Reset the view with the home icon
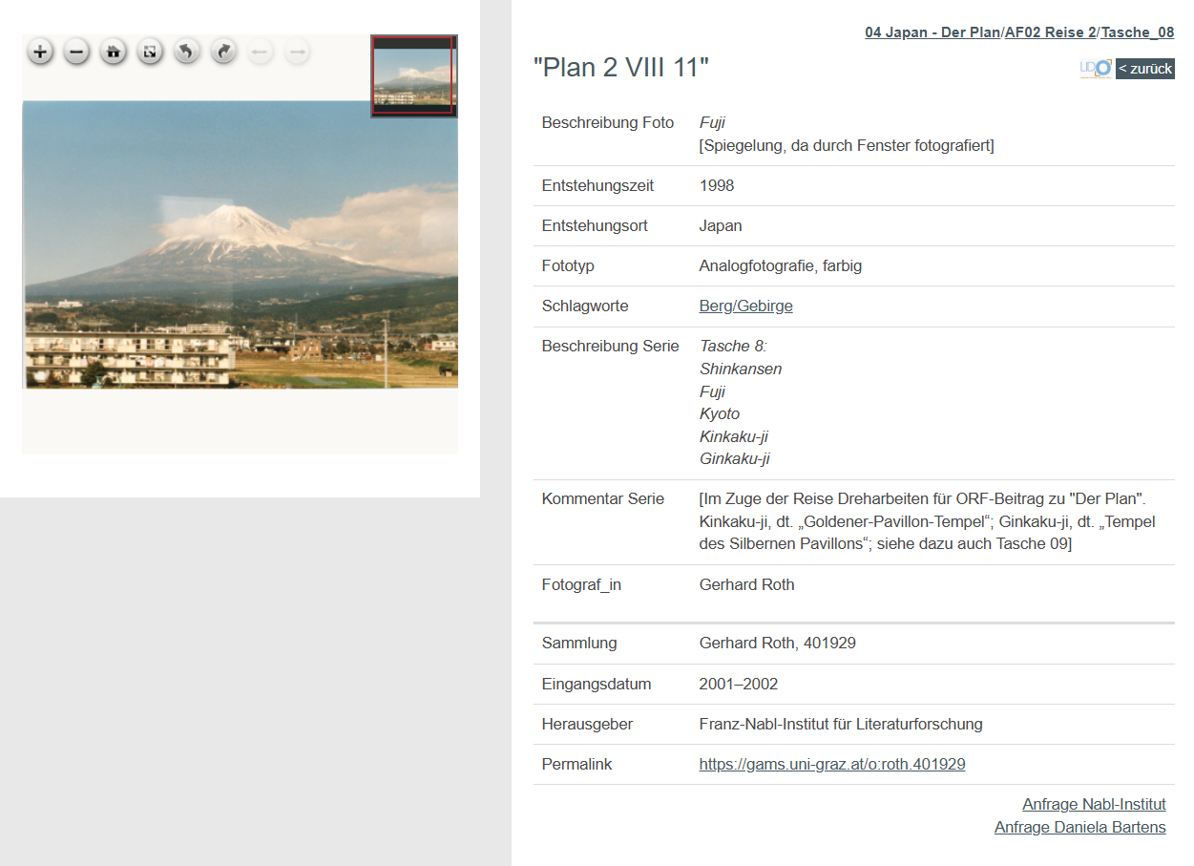Image resolution: width=1194 pixels, height=866 pixels. (x=114, y=52)
